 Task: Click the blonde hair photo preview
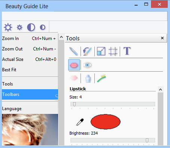click(30, 130)
